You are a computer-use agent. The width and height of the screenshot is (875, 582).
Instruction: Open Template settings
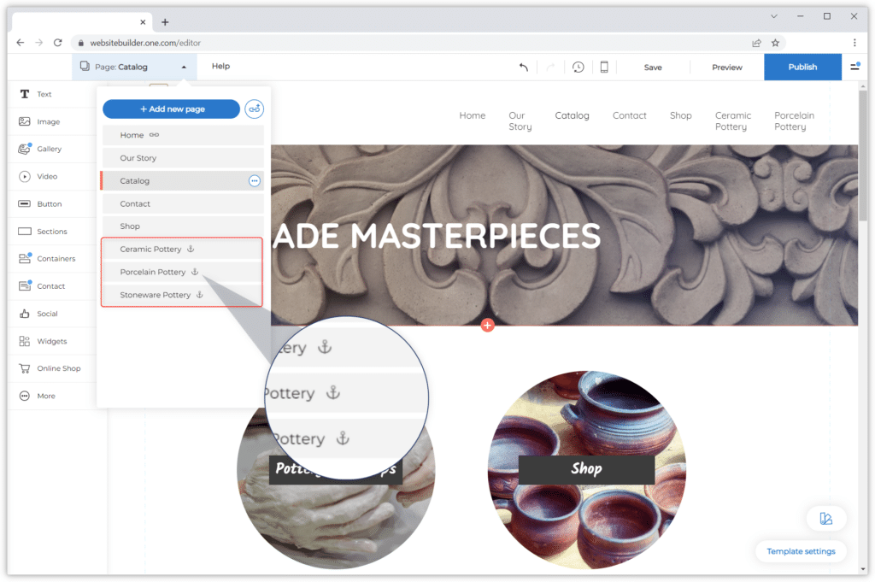801,551
